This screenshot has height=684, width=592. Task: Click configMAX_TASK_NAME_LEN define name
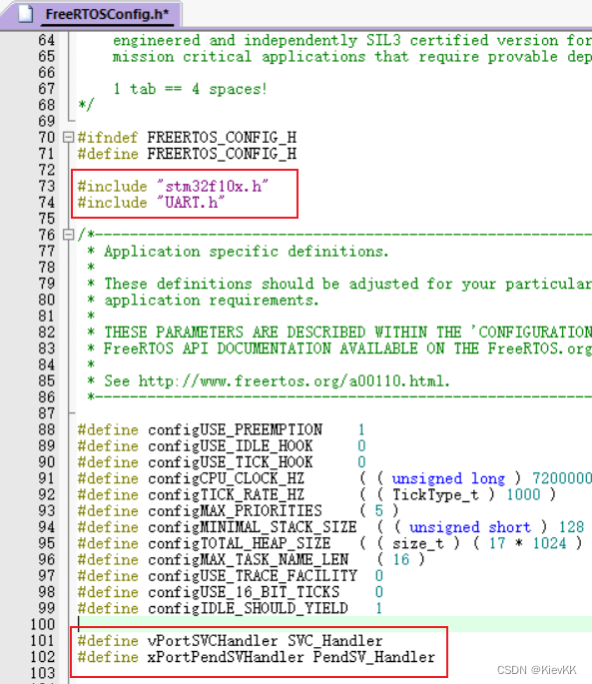(x=248, y=559)
